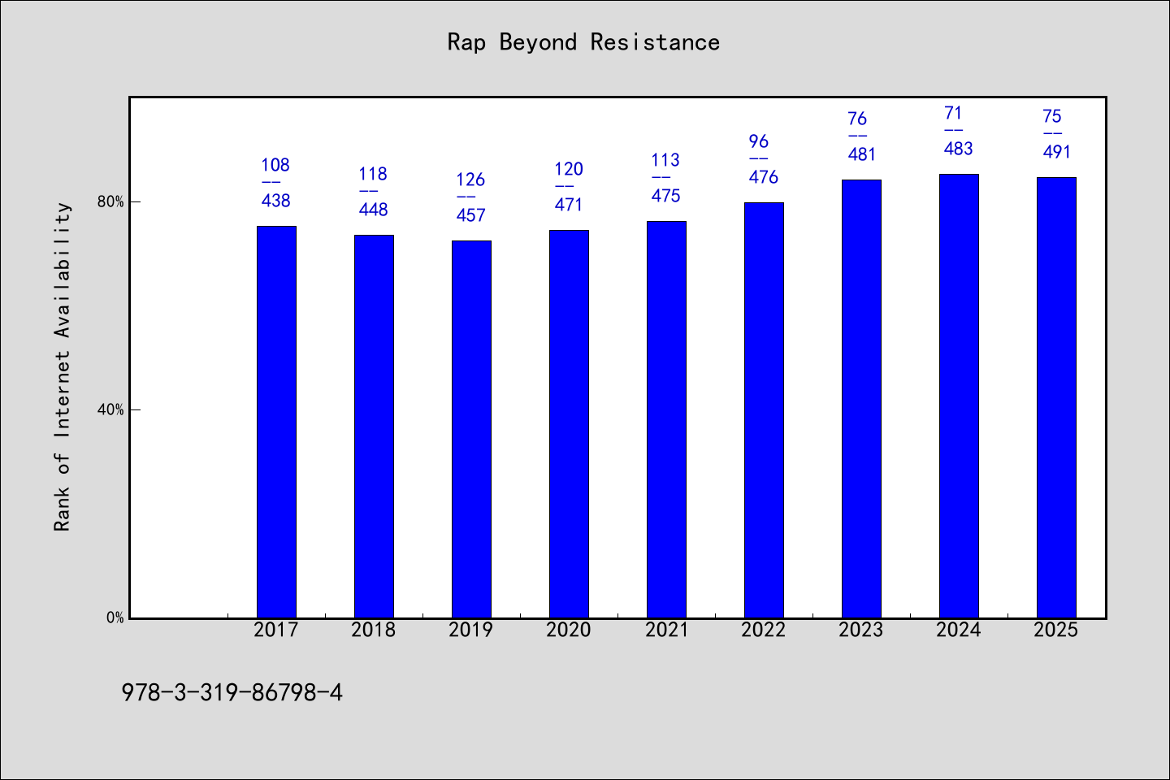
Task: Click the value 120 above 2020
Action: (569, 169)
